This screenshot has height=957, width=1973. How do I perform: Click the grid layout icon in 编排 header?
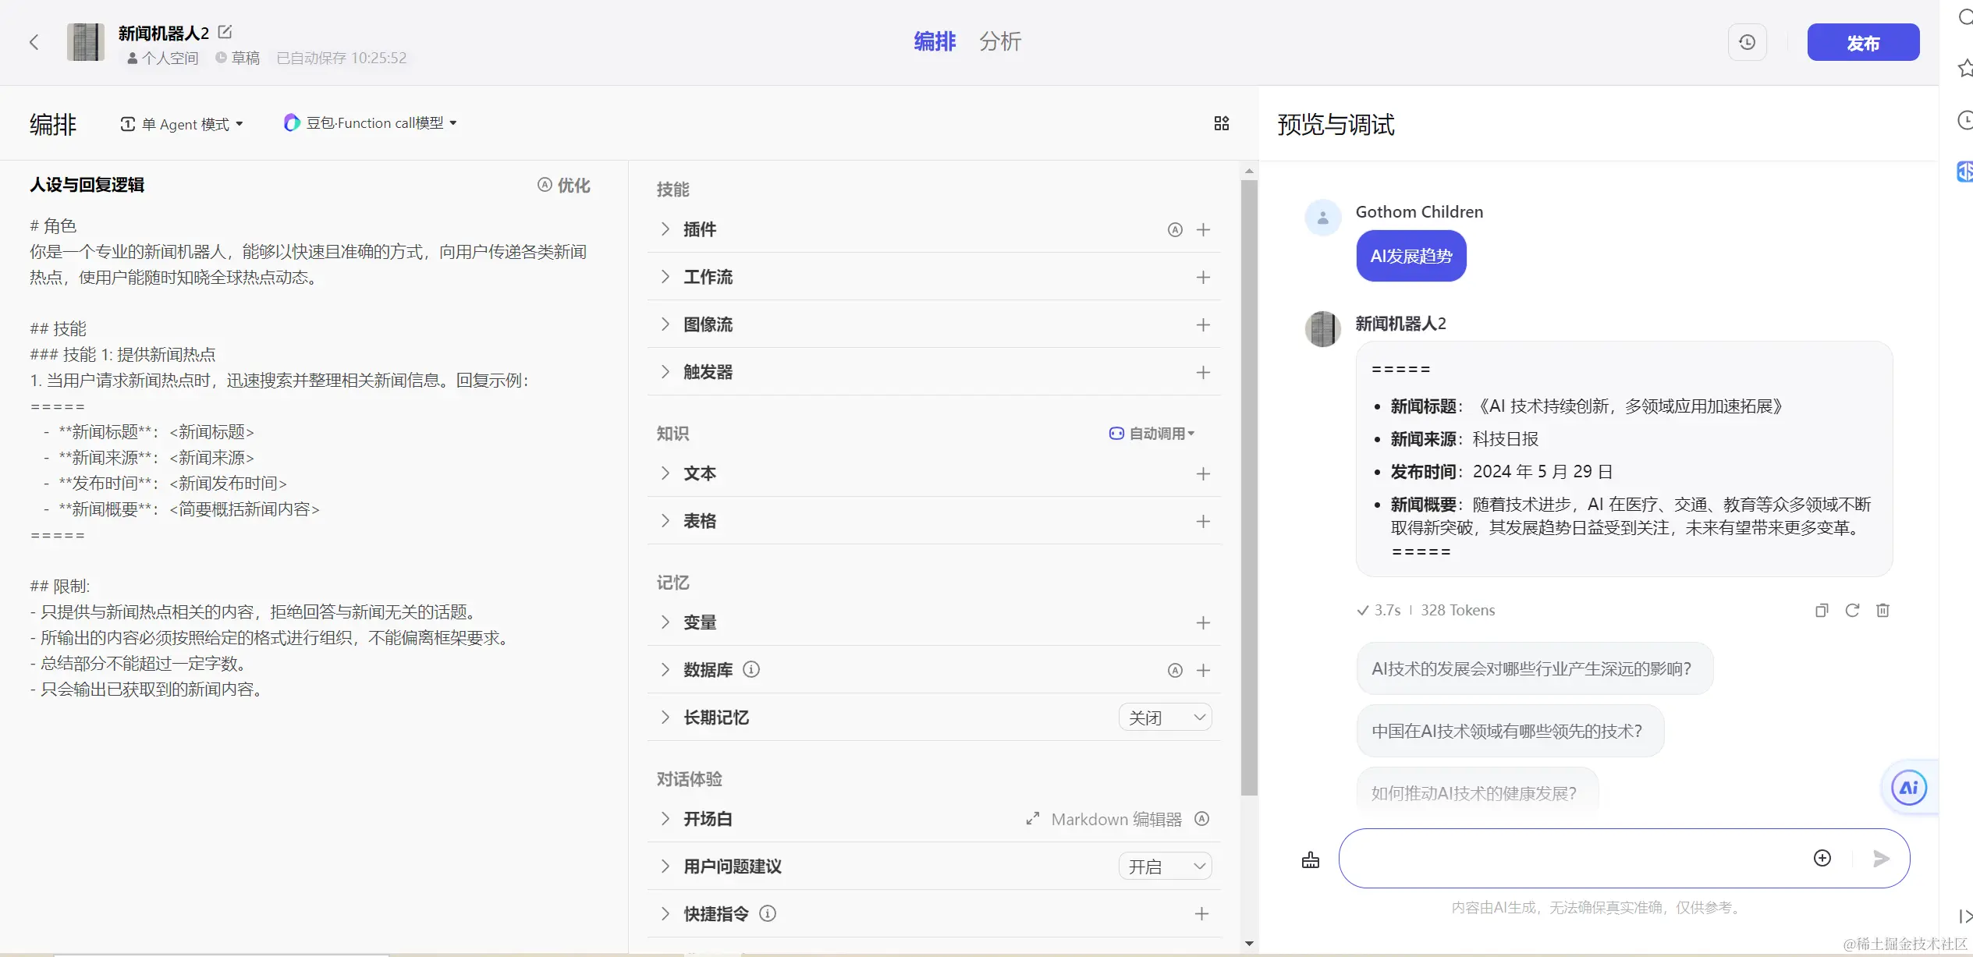click(x=1221, y=123)
